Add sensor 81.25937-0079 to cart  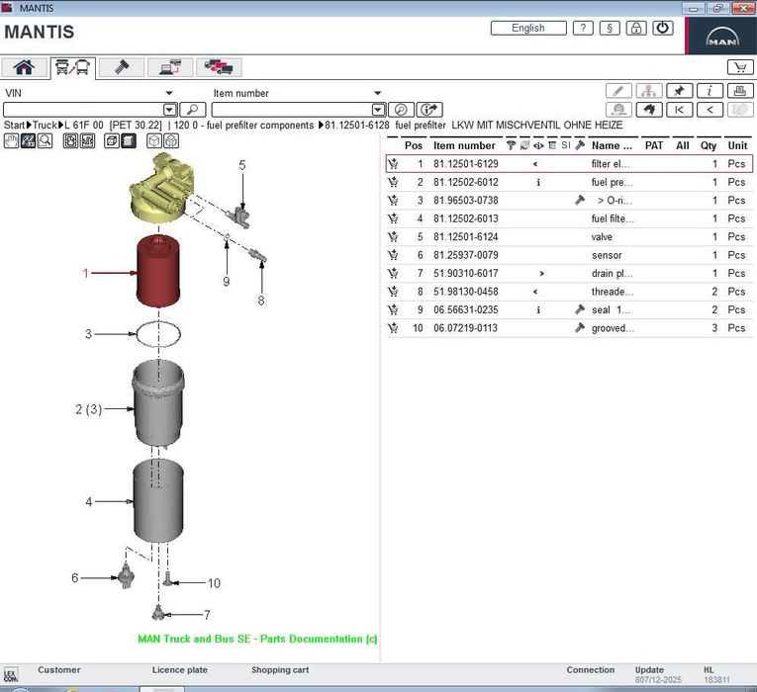(x=394, y=255)
